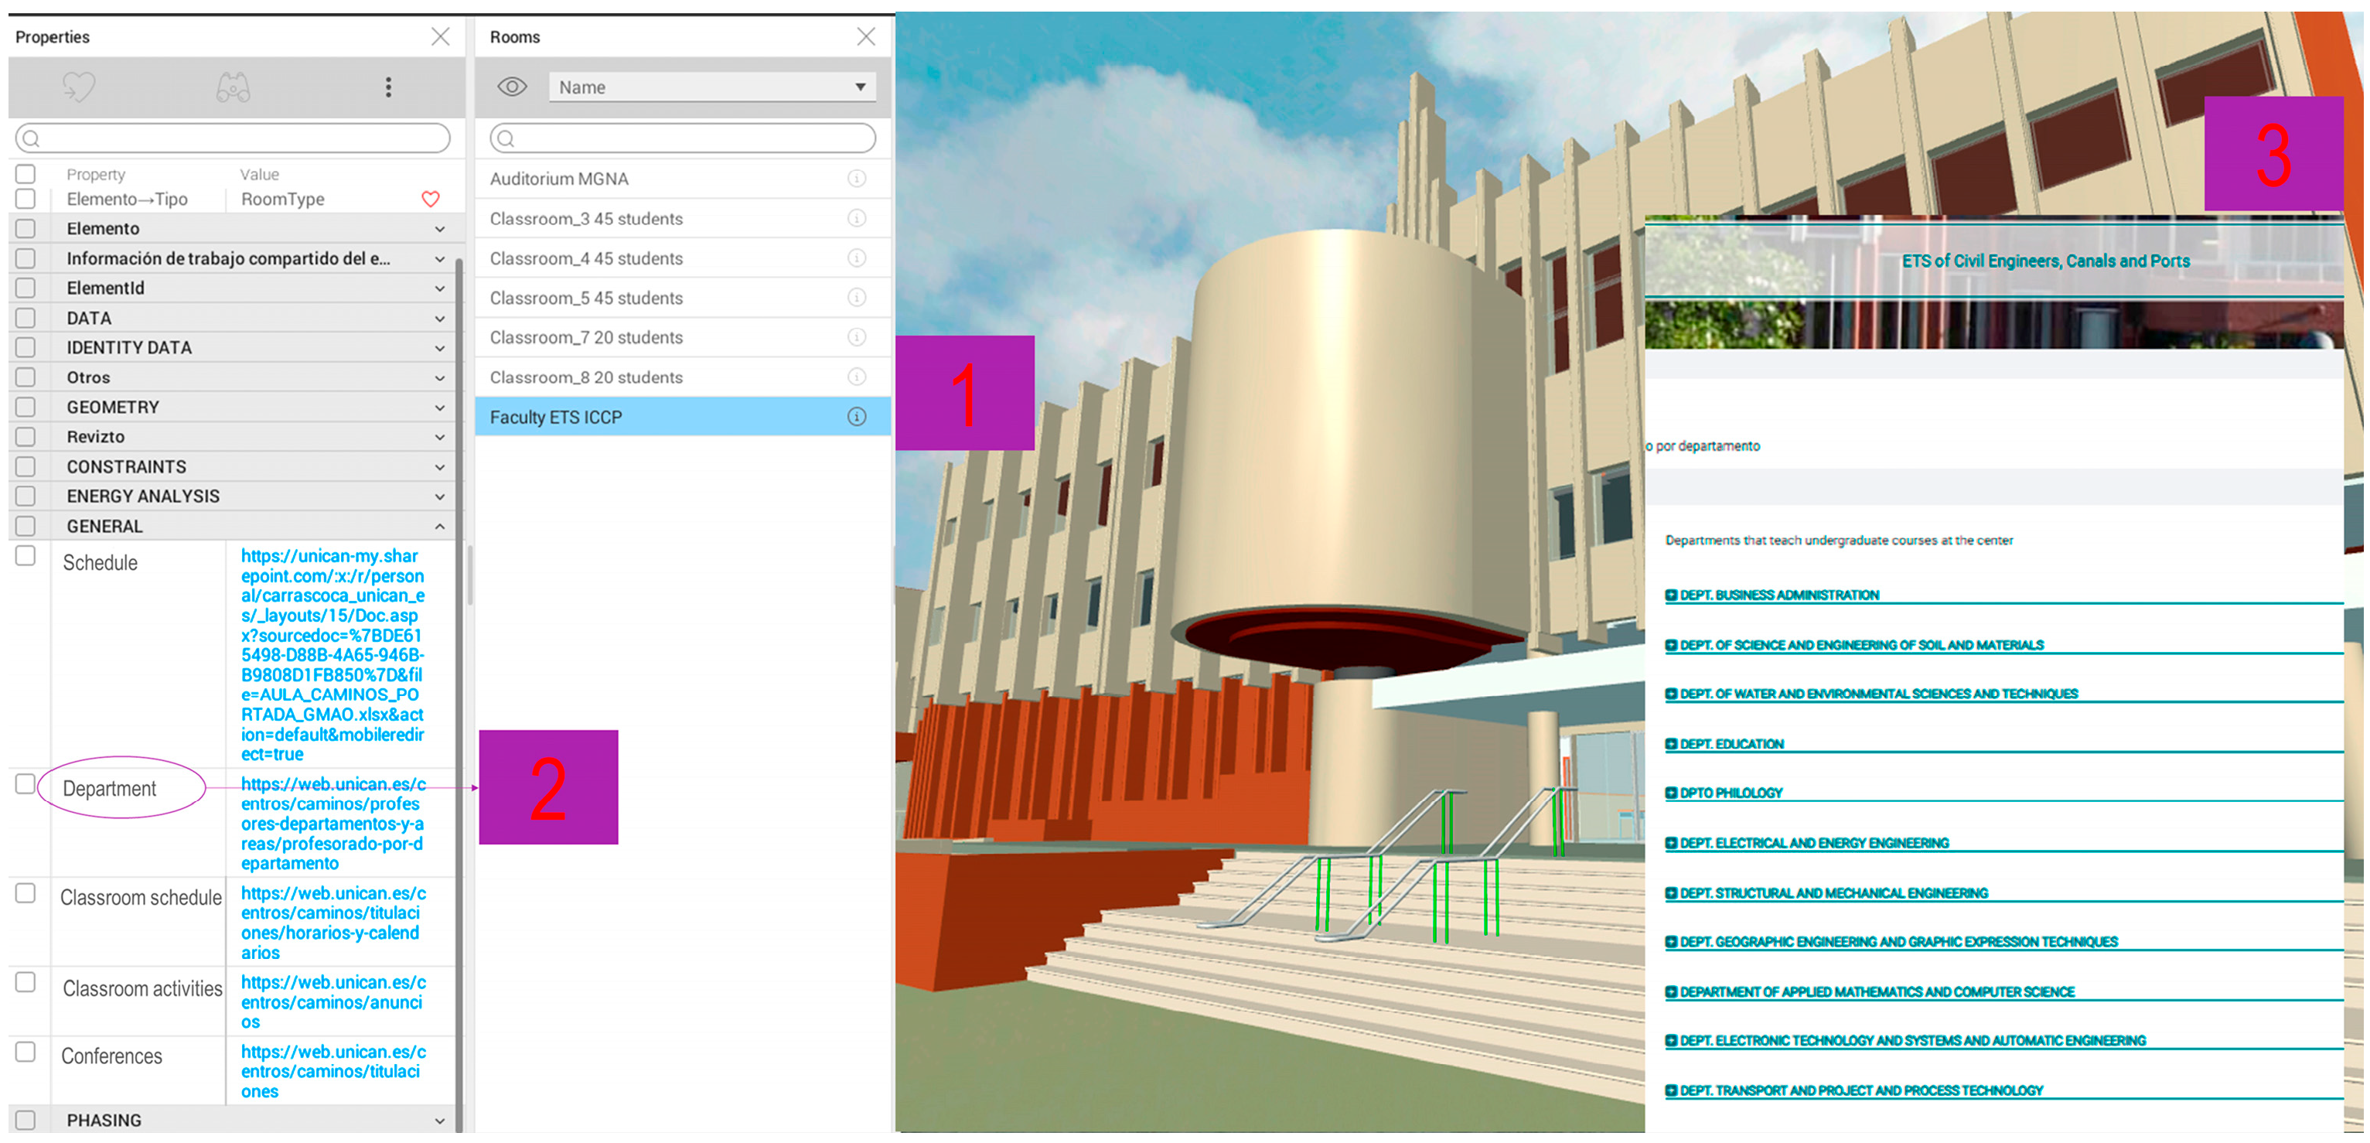Image resolution: width=2370 pixels, height=1143 pixels.
Task: Select Classroom_3 45 students room
Action: click(586, 219)
